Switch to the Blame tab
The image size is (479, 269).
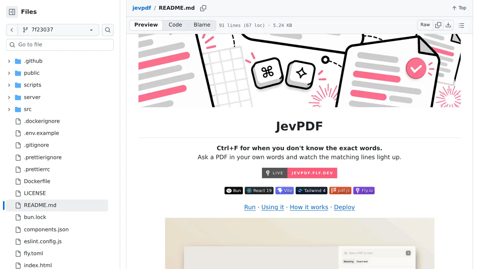202,25
